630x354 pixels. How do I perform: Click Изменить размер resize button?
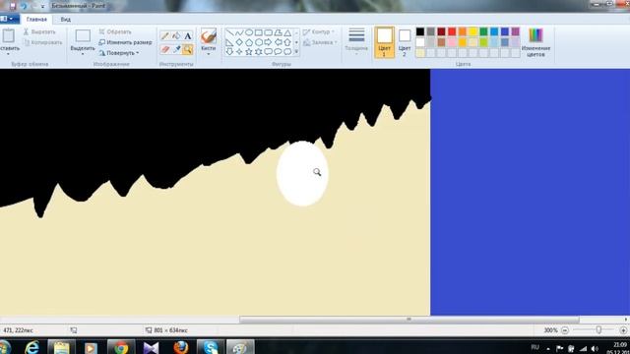pyautogui.click(x=125, y=42)
